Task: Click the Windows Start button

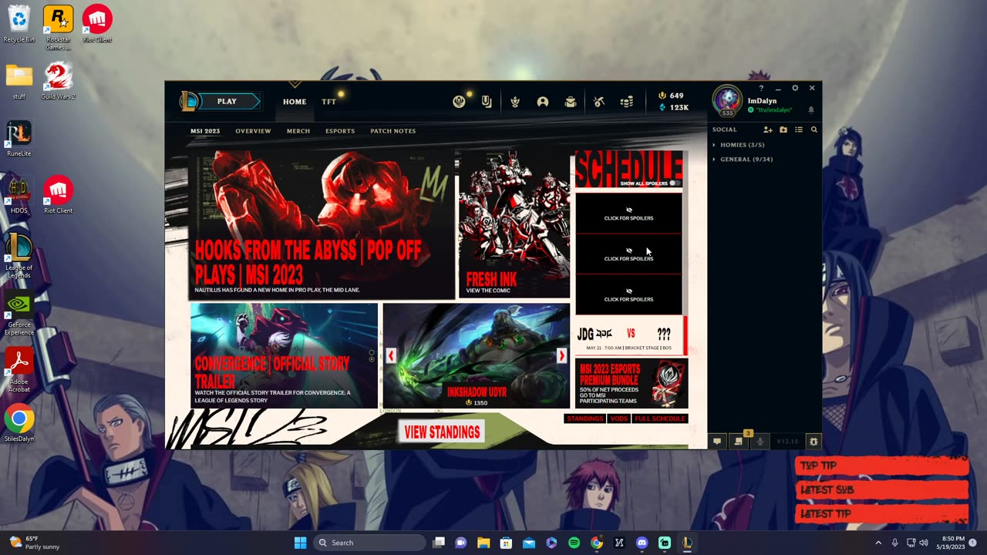Action: [x=300, y=543]
